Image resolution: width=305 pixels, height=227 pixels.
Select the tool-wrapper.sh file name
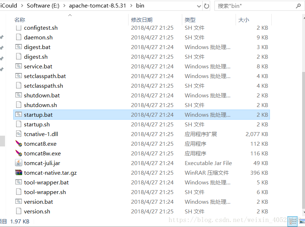click(45, 192)
